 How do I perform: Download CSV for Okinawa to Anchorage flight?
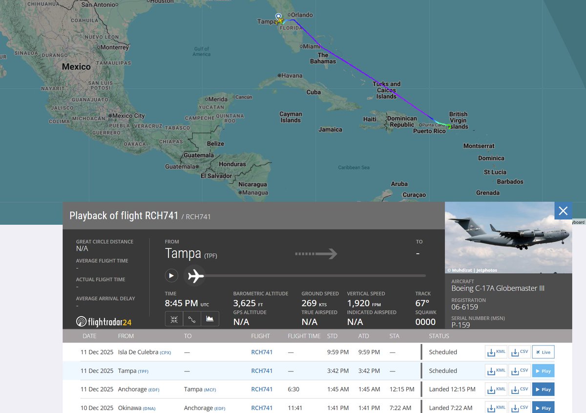point(519,408)
